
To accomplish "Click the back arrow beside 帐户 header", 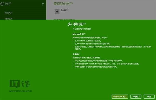I will 2,4.
